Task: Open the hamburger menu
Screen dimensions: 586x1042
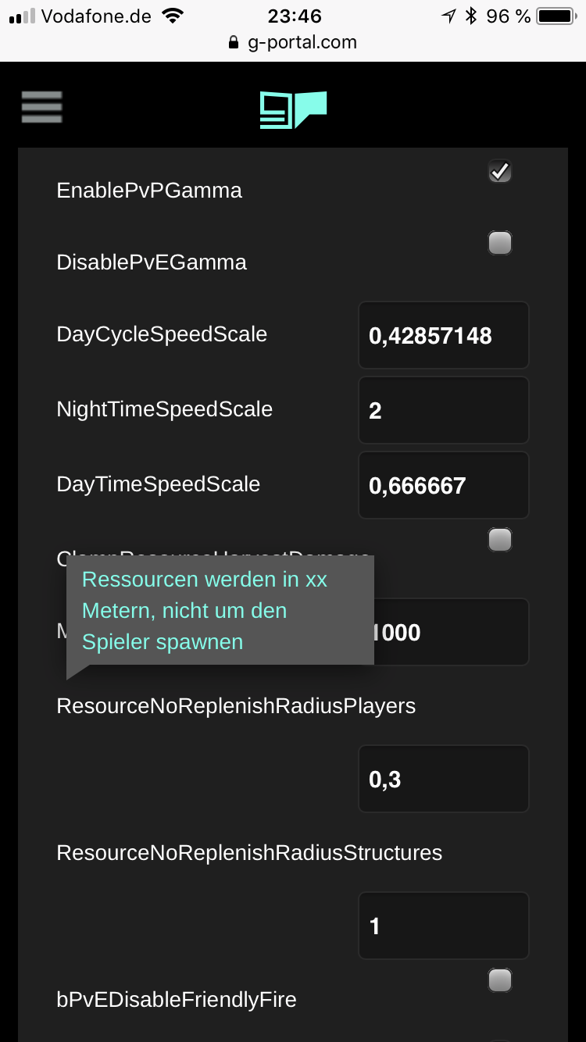Action: click(x=42, y=107)
